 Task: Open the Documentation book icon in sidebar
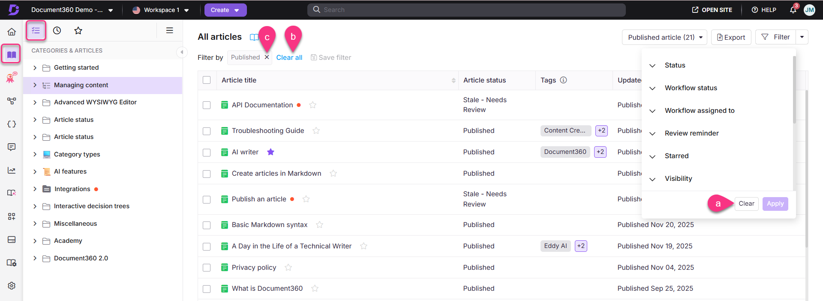12,54
